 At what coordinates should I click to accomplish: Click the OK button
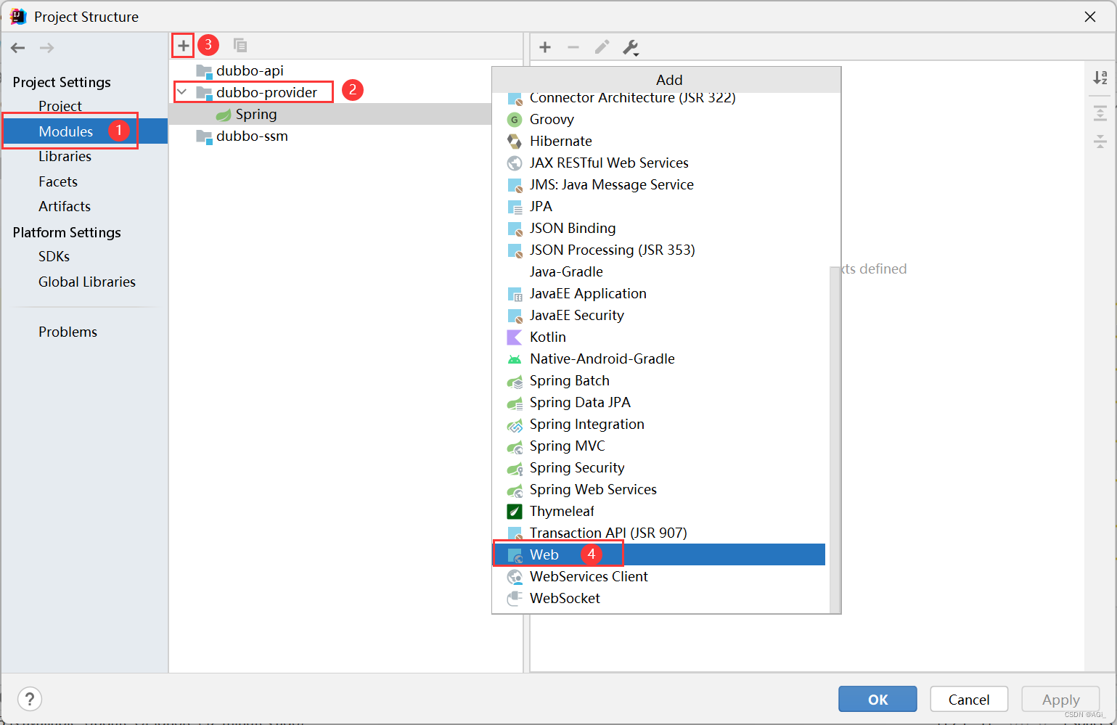pyautogui.click(x=877, y=699)
